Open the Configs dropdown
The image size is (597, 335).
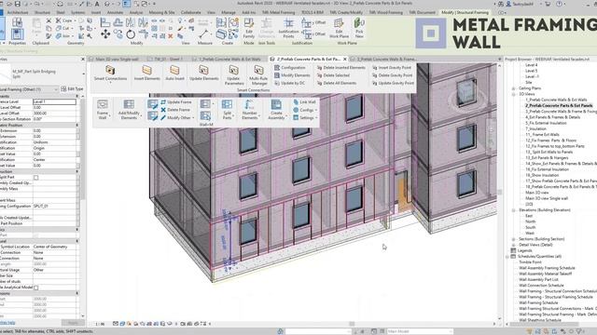305,110
